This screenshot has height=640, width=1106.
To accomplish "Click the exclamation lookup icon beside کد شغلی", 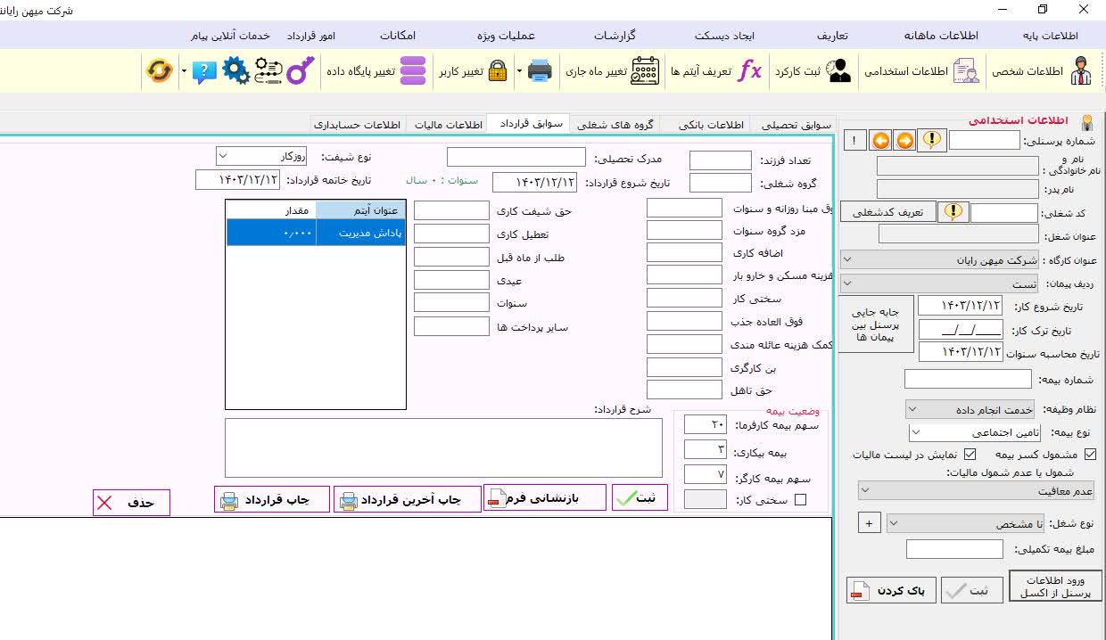I will coord(953,212).
